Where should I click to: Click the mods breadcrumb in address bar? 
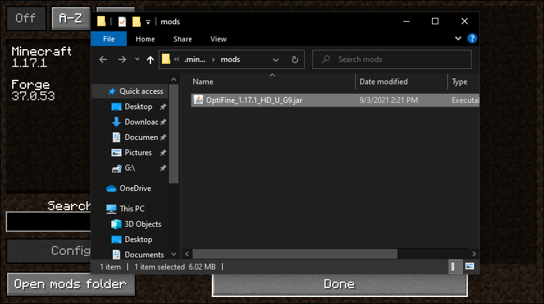click(230, 59)
